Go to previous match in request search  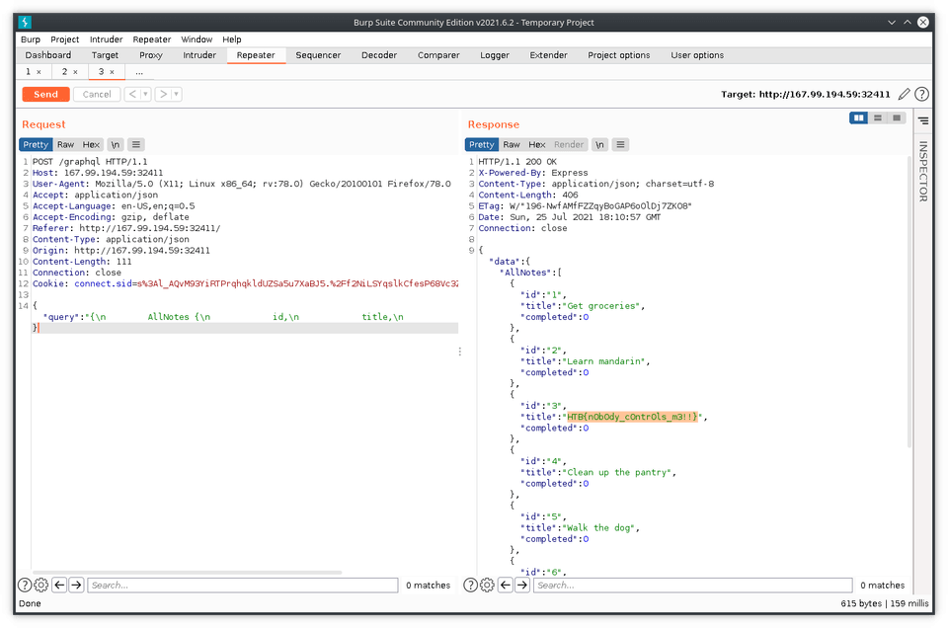[59, 585]
